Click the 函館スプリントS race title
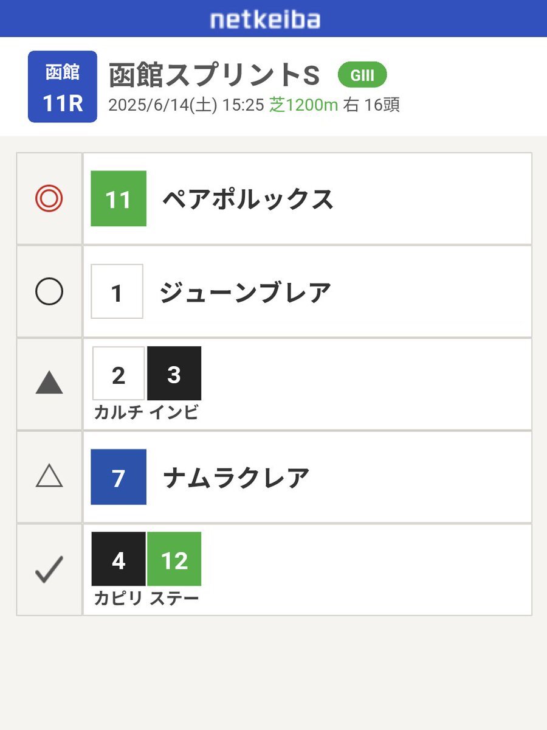The width and height of the screenshot is (547, 730). click(214, 75)
